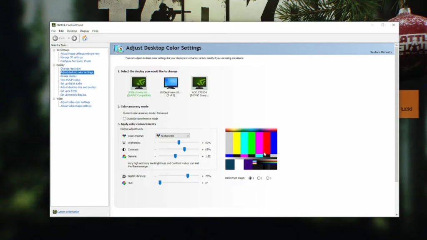Image resolution: width=427 pixels, height=240 pixels.
Task: Enable Override to reference mode checkbox
Action: pos(124,119)
